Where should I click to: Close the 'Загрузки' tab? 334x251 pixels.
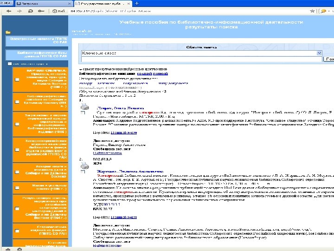69,4
